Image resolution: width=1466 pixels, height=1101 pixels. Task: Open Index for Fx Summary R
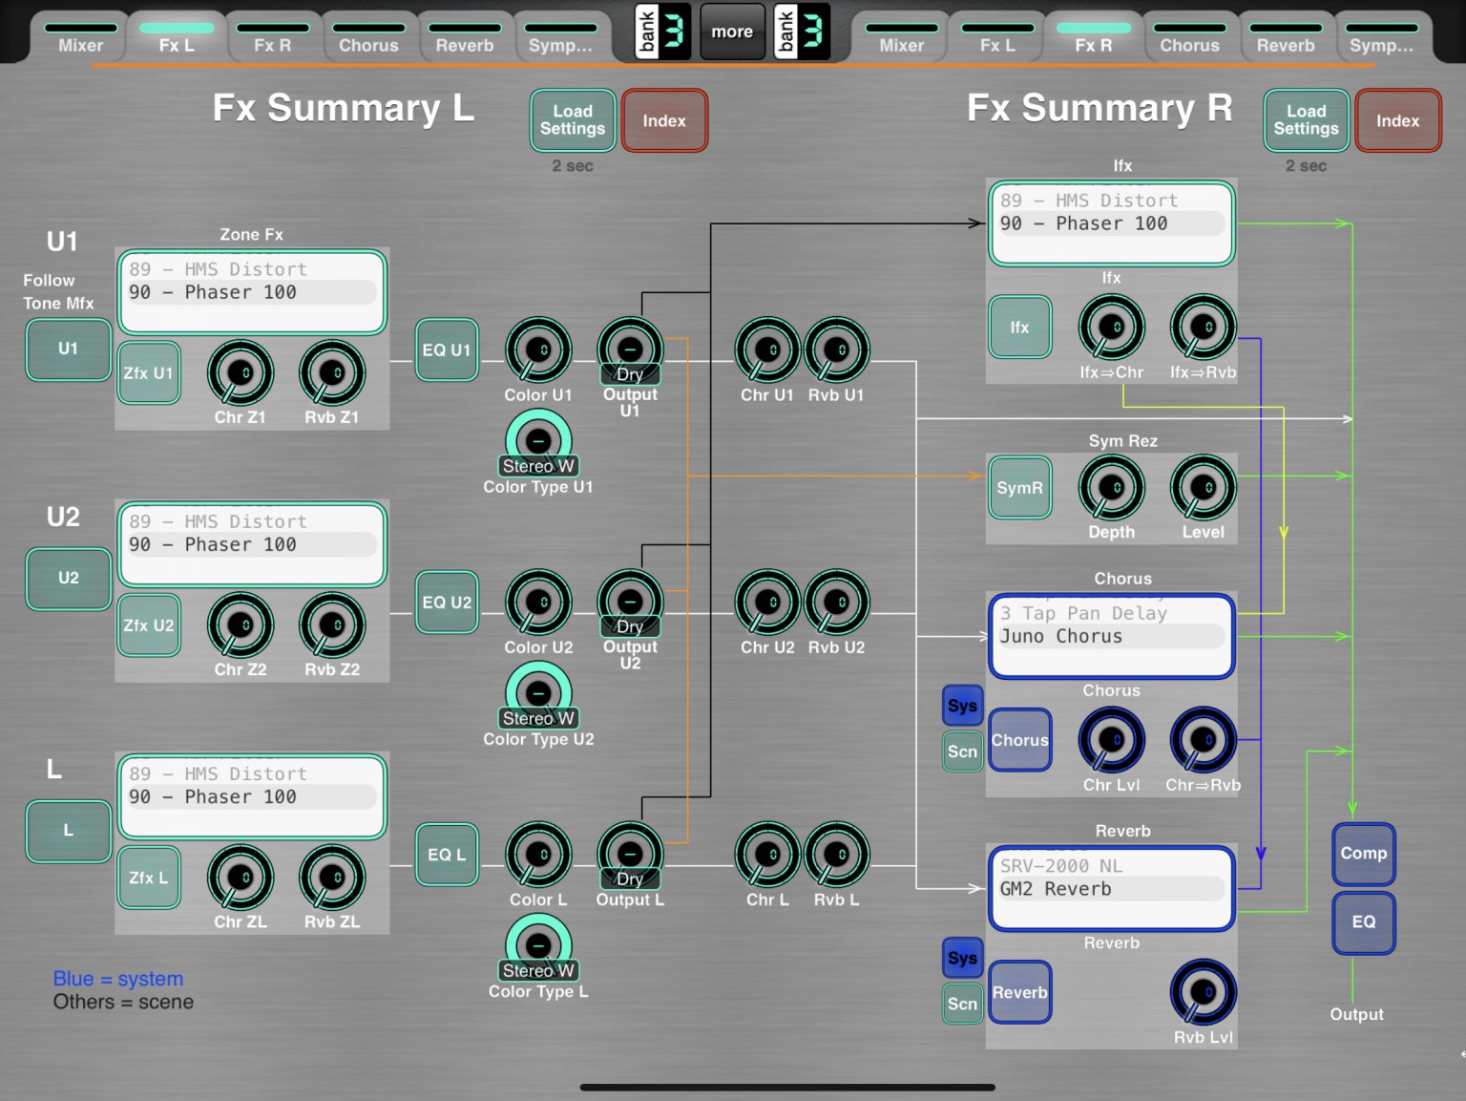pyautogui.click(x=1397, y=120)
